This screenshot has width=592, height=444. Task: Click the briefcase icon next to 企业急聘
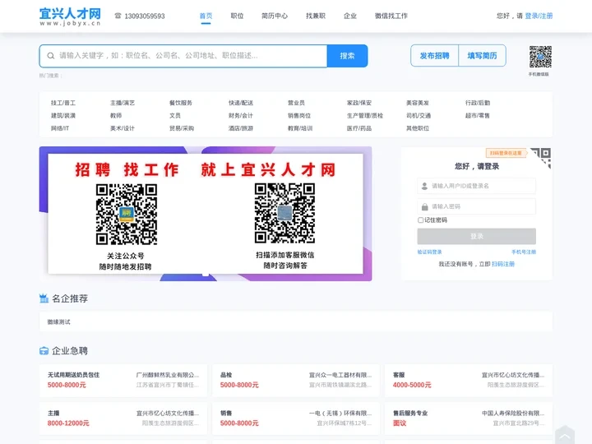[44, 351]
